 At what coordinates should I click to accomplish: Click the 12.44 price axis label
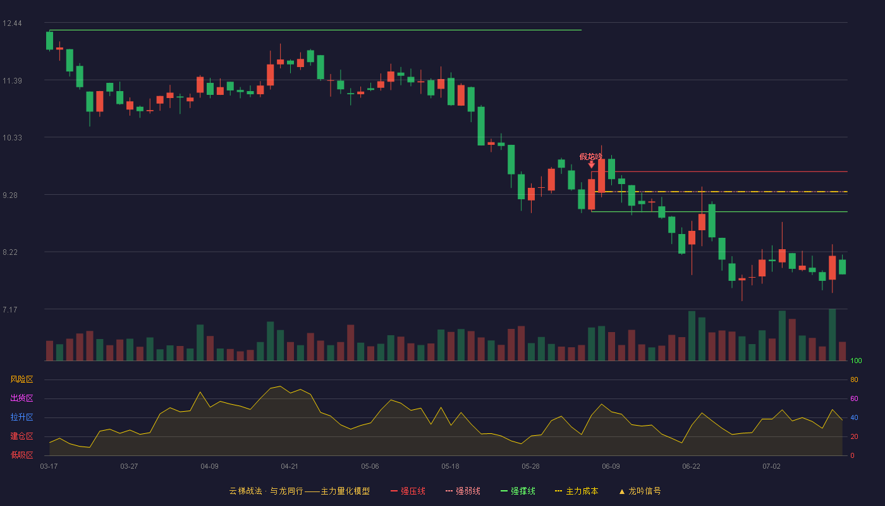pyautogui.click(x=12, y=23)
